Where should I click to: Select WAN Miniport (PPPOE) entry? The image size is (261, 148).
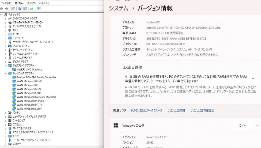[30, 101]
